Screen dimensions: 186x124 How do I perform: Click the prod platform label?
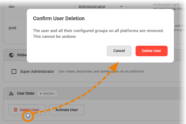point(12,28)
